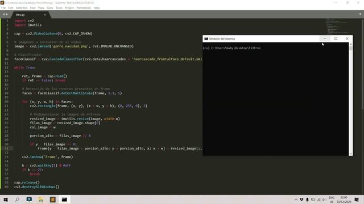Open the Windows Start menu
The width and height of the screenshot is (364, 204).
click(x=6, y=199)
